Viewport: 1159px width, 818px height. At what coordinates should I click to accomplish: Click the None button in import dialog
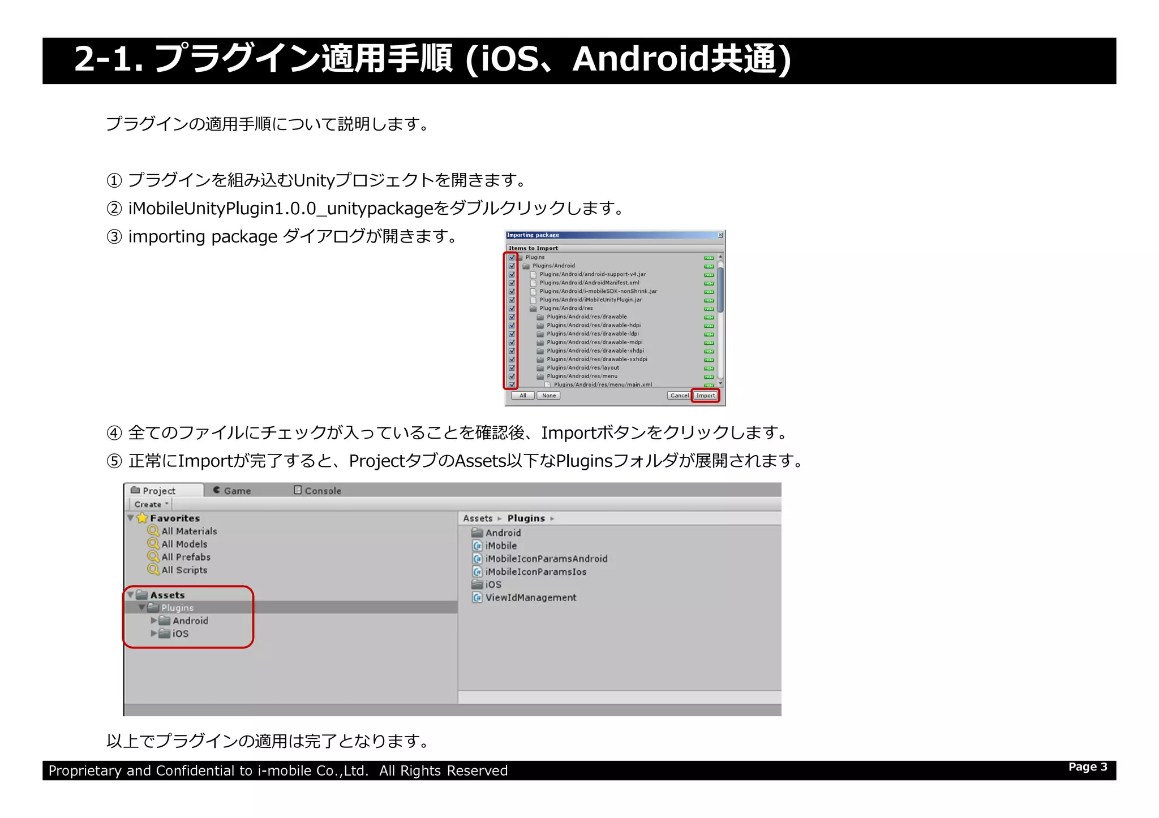tap(549, 396)
